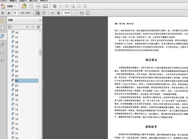This screenshot has width=188, height=139.
Task: Collapse the bookmarks panel
Action: coord(40,20)
